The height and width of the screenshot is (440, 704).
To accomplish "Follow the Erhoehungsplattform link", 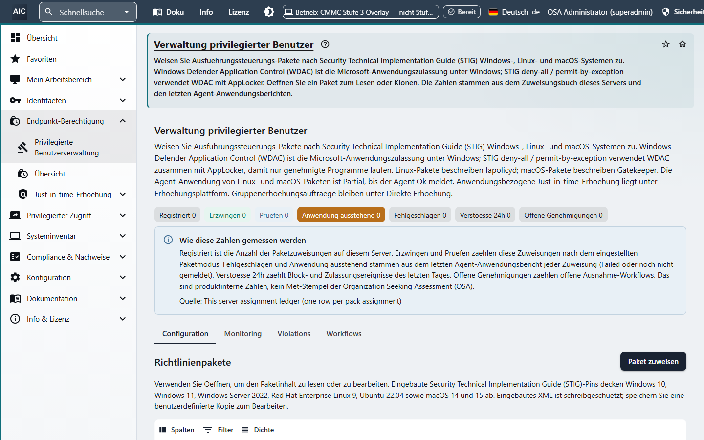I will (x=191, y=193).
